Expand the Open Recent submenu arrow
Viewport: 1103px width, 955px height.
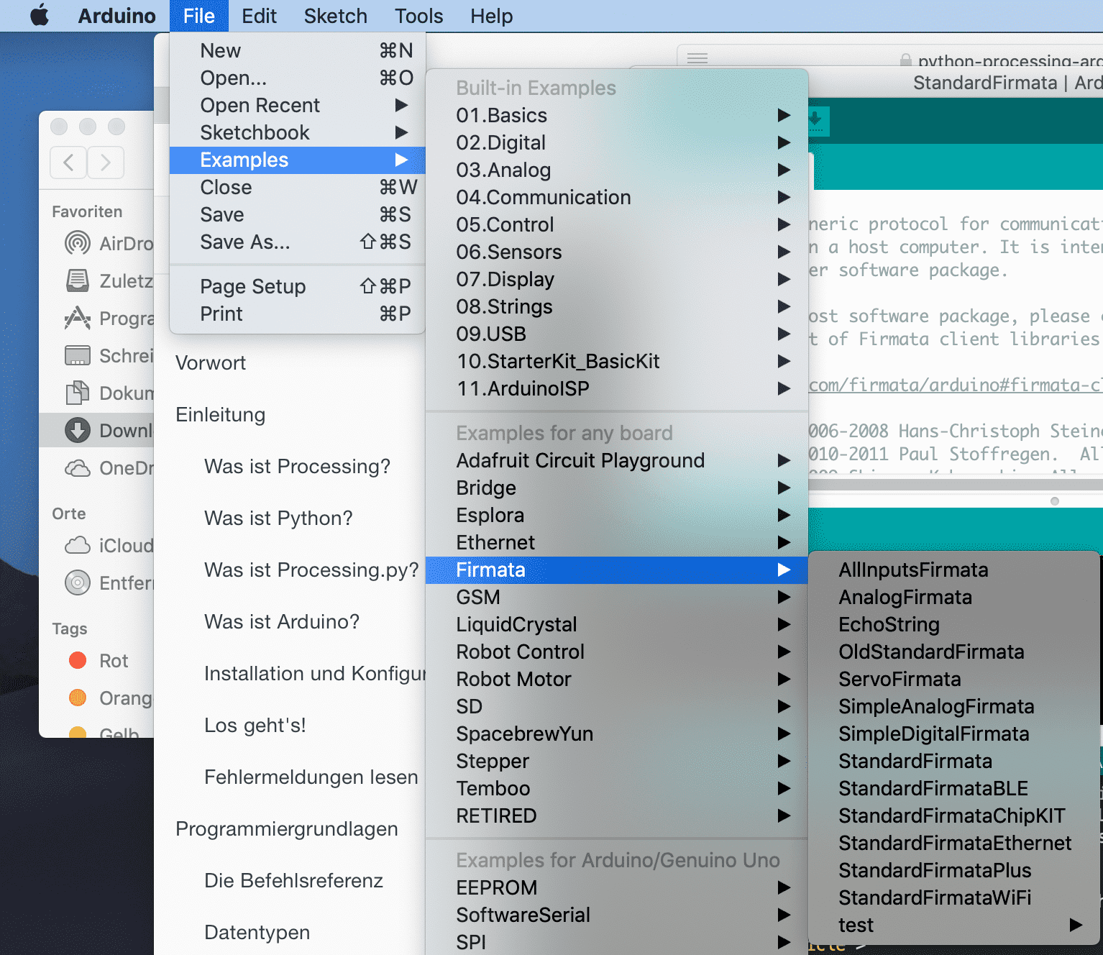pos(401,105)
